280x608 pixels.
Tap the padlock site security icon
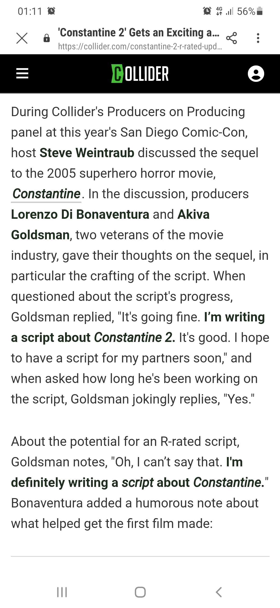(47, 38)
